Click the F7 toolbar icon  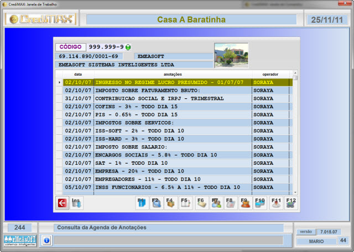tap(216, 203)
